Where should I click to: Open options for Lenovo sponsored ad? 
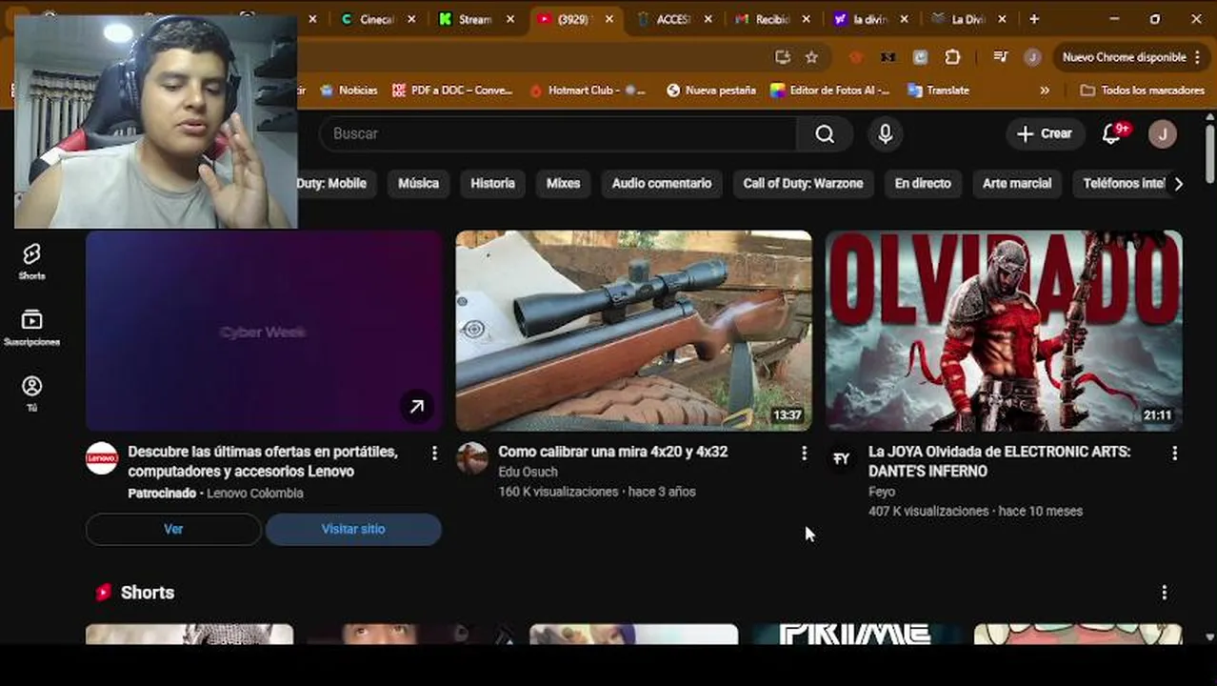[x=434, y=454]
